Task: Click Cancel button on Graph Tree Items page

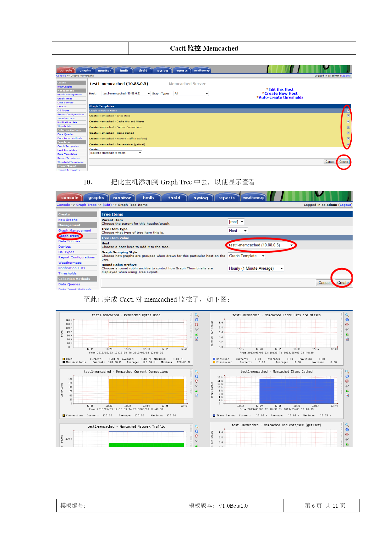Action: click(324, 283)
